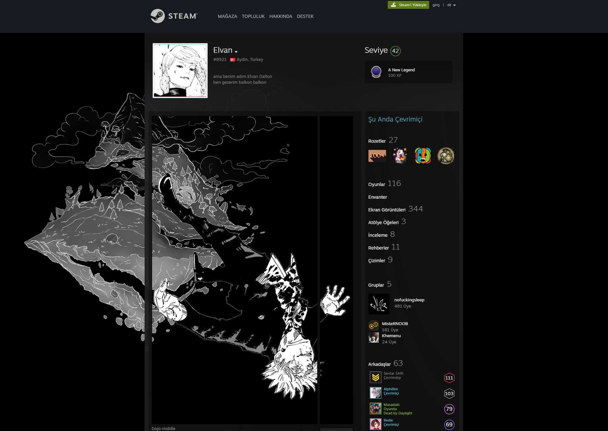
Task: Open Masadaki's profile name
Action: click(391, 405)
